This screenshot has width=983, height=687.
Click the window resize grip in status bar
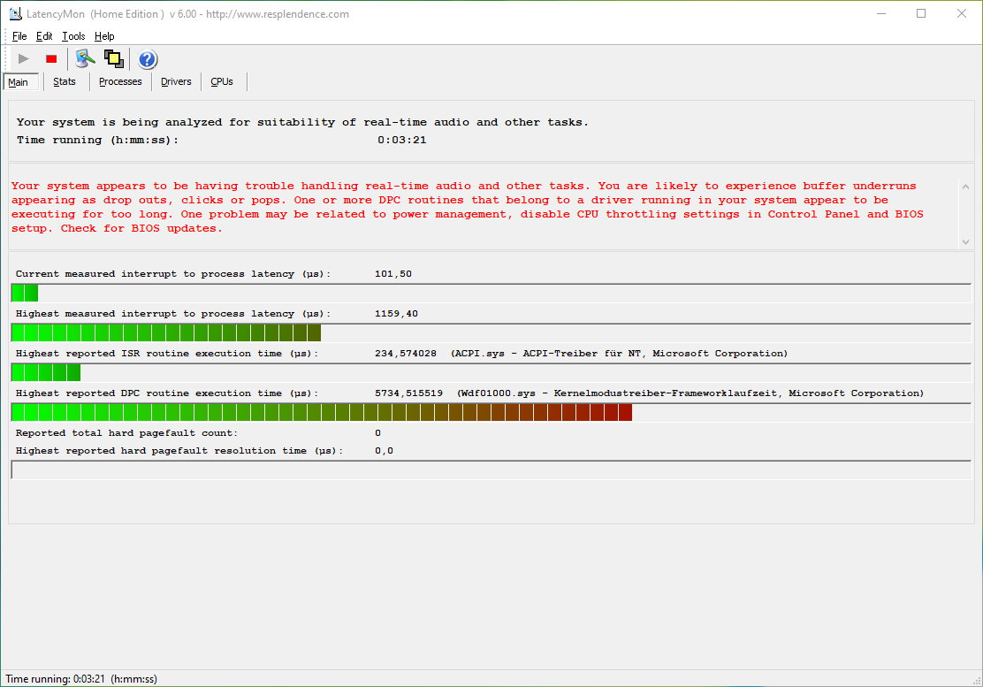976,680
